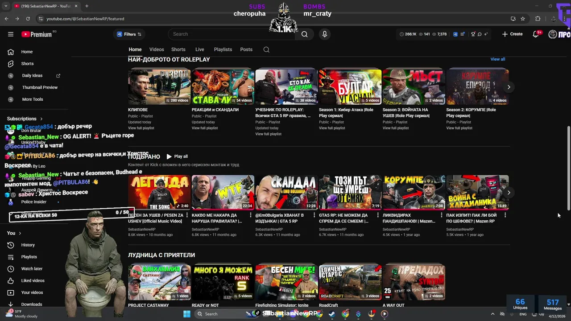Screen dimensions: 571x321
Task: Open the РЕАКЦИИ и СКАНДАЛИ playlist thumbnail
Action: (x=223, y=86)
